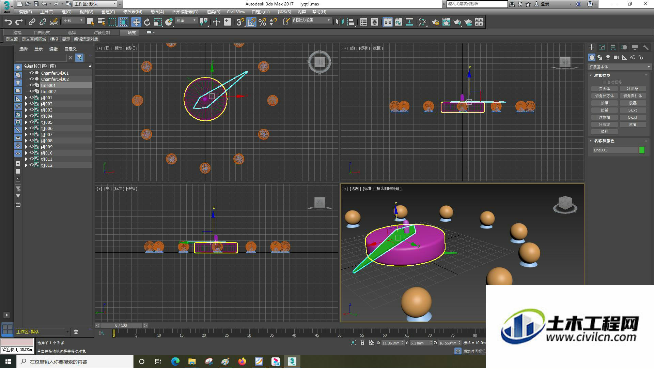Open the 图形编辑器(D) menu

point(185,12)
